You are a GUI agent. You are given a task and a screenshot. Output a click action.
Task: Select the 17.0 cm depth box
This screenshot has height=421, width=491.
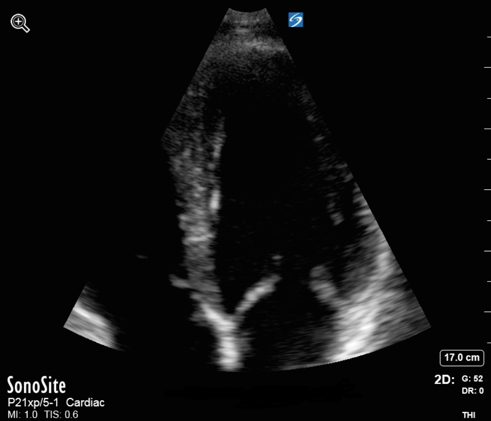coord(462,358)
